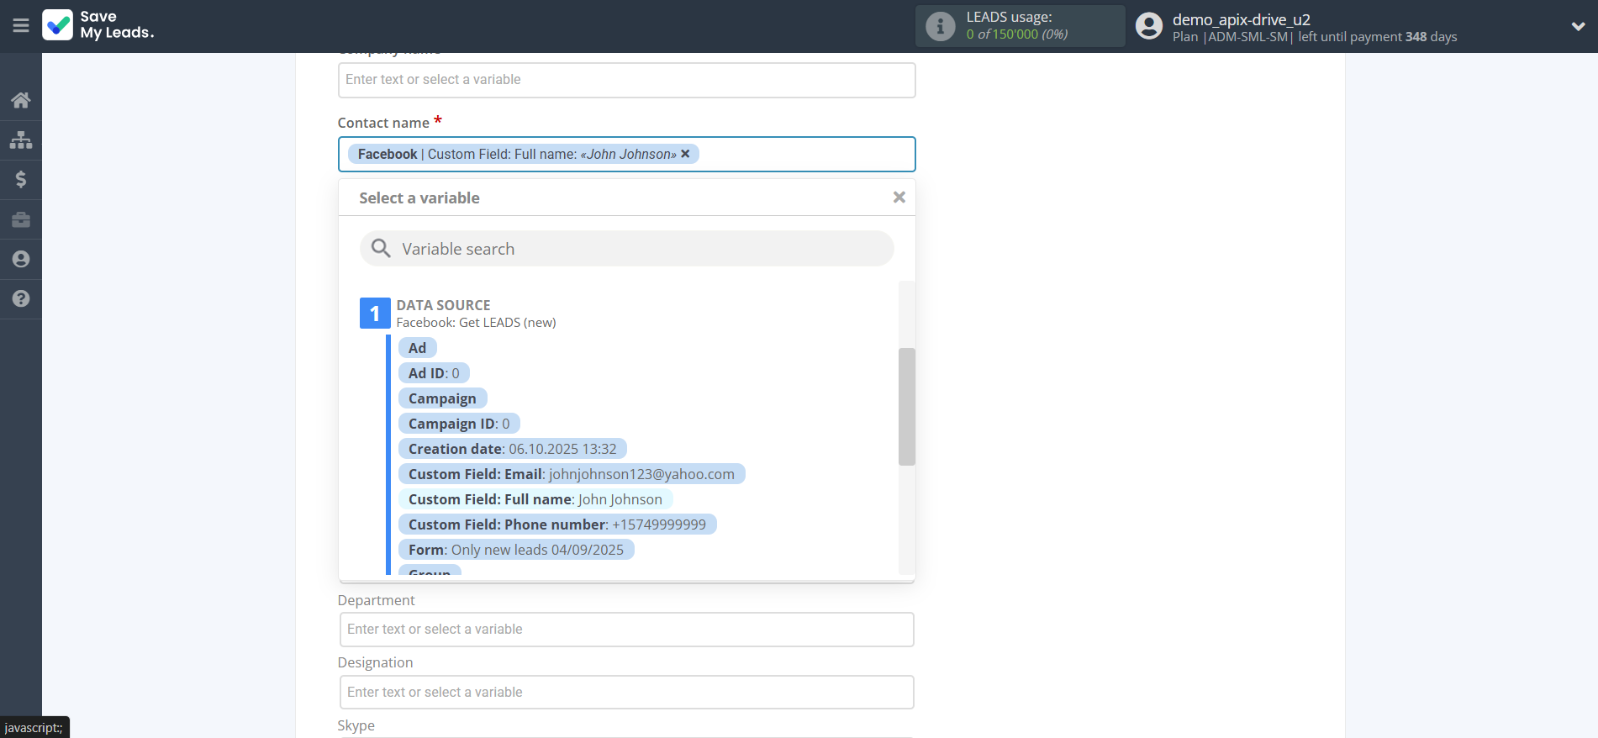
Task: Select the Form: Only new leads variable
Action: tap(515, 550)
